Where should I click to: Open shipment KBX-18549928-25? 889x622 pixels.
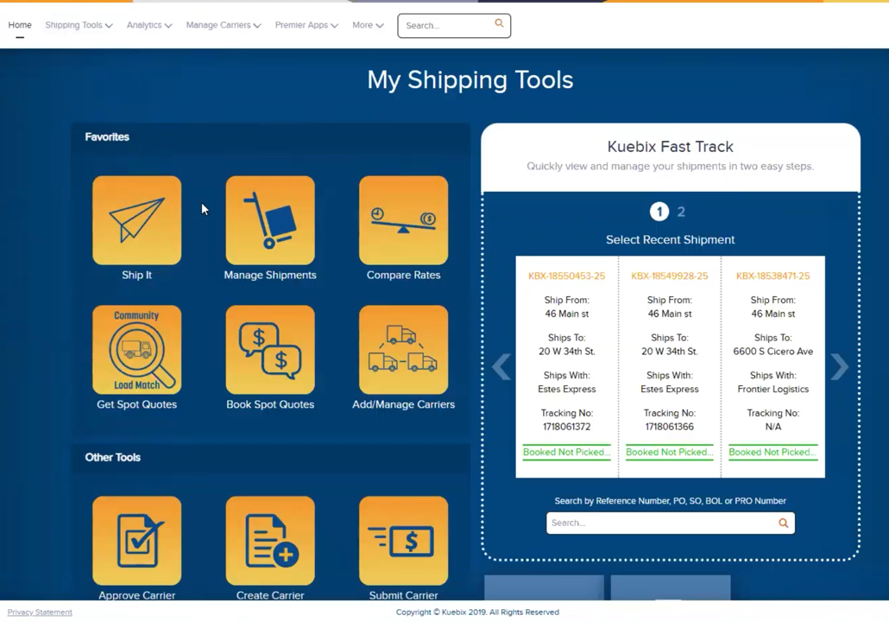pos(670,276)
